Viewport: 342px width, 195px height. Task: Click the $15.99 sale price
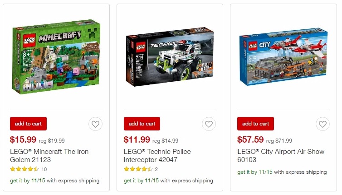pyautogui.click(x=23, y=139)
